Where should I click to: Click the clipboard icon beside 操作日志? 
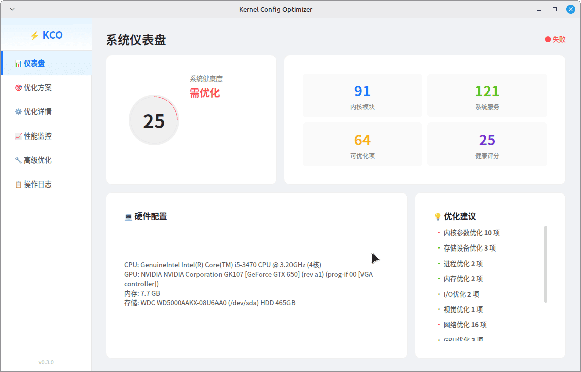18,184
